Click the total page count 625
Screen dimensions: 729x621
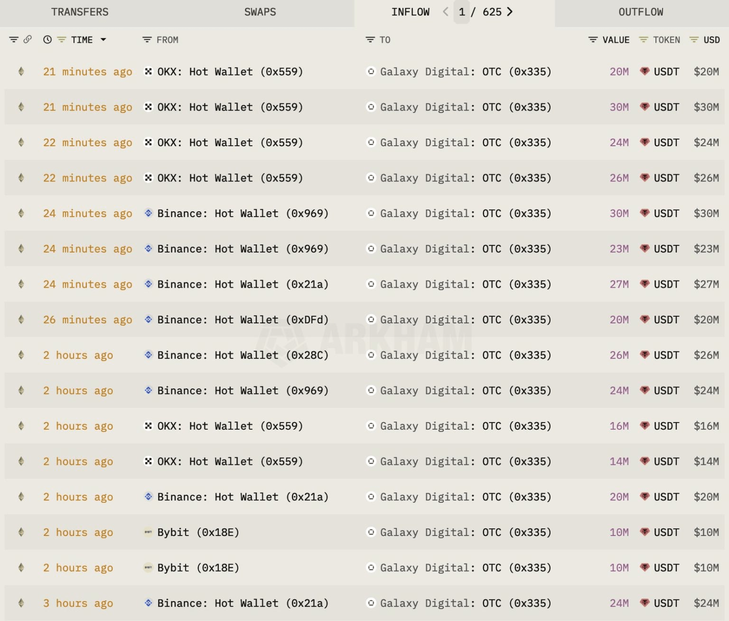[x=492, y=12]
